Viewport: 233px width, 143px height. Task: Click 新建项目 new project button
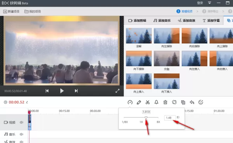(x=11, y=11)
